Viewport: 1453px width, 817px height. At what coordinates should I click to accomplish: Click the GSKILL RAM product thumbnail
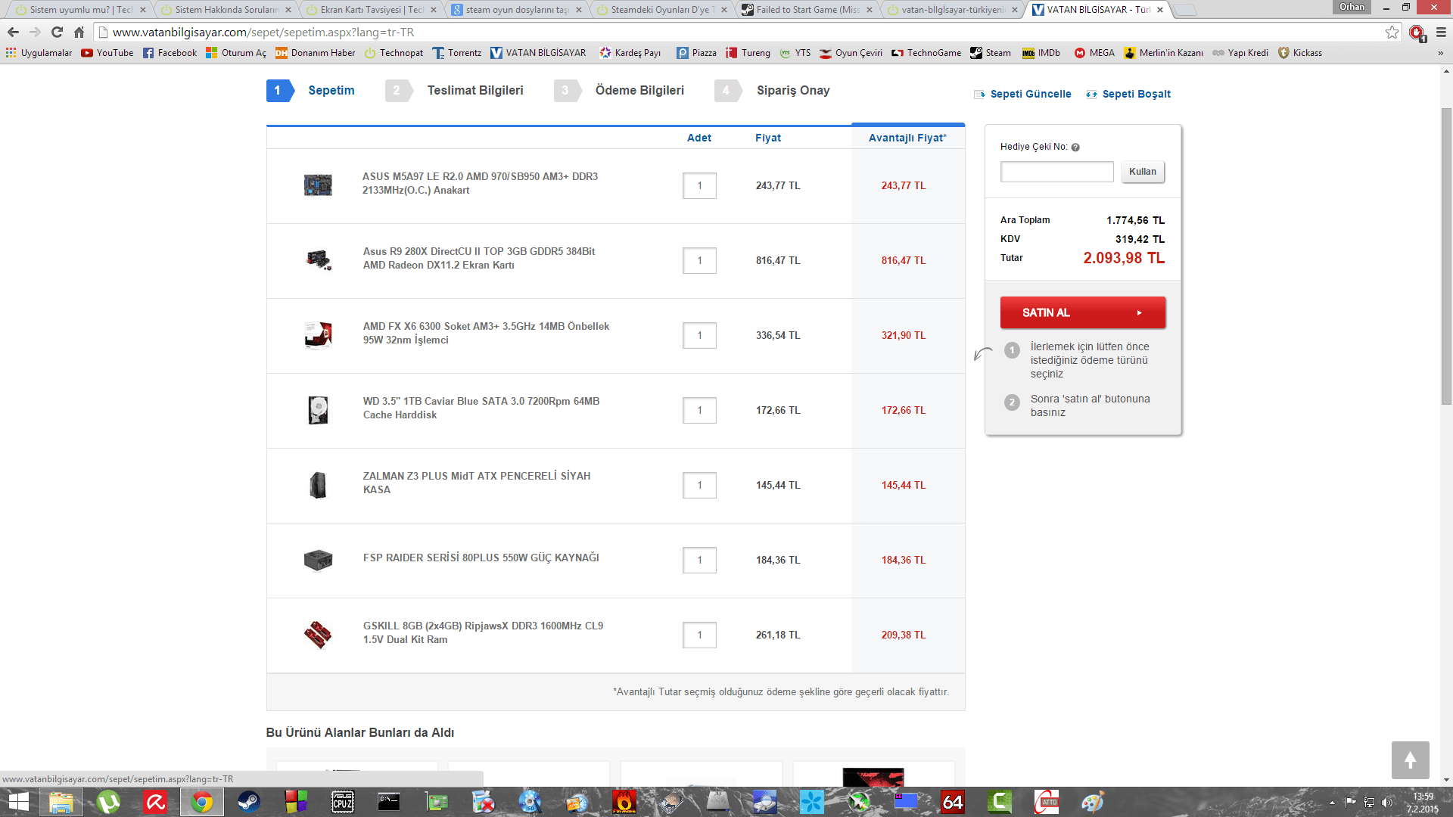(318, 635)
